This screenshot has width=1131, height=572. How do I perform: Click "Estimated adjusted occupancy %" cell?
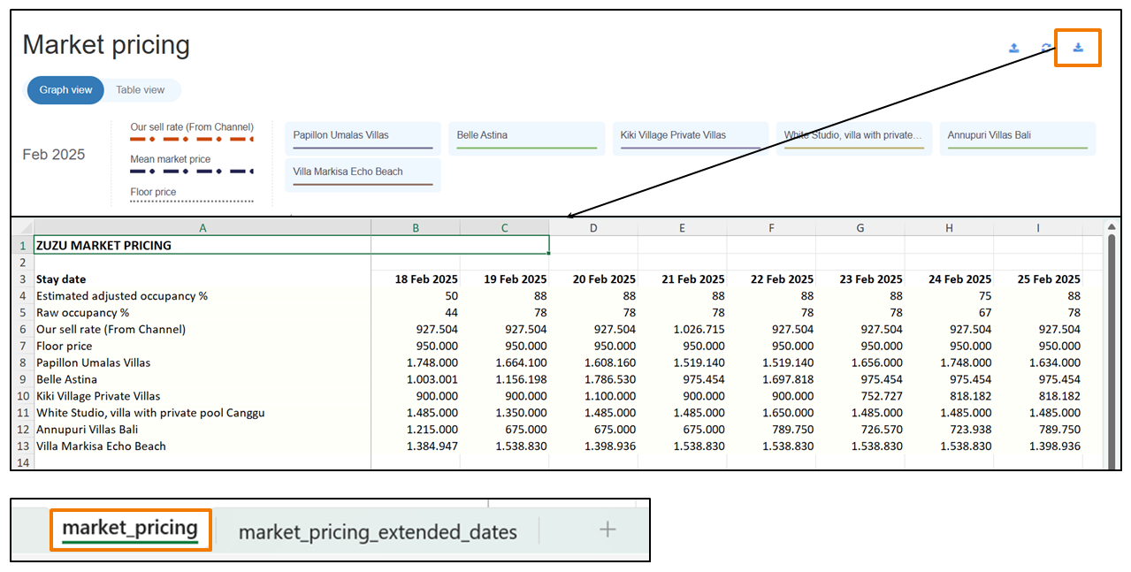pos(203,296)
